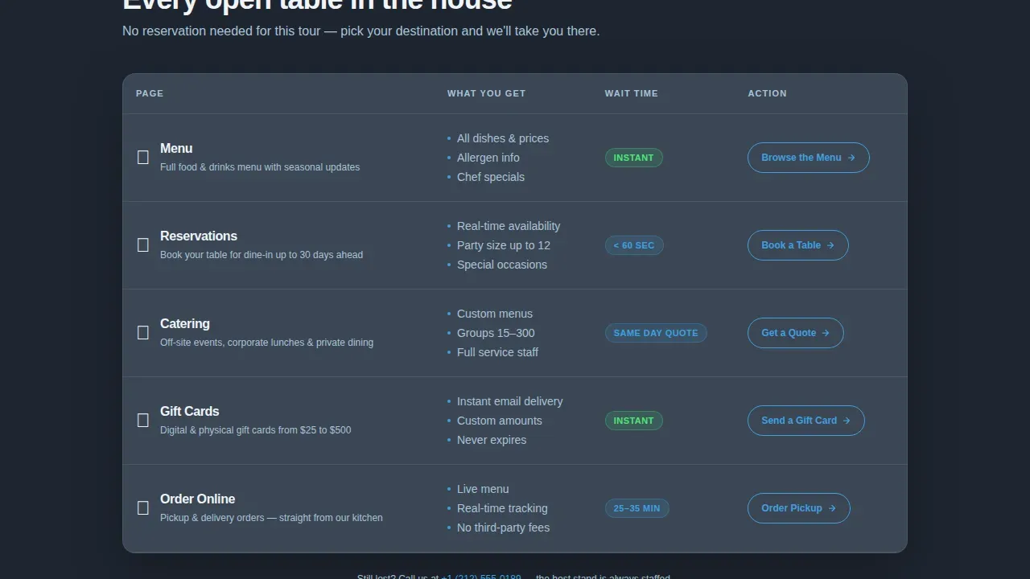Open the Browse the Menu button
Image resolution: width=1030 pixels, height=579 pixels.
(x=809, y=158)
